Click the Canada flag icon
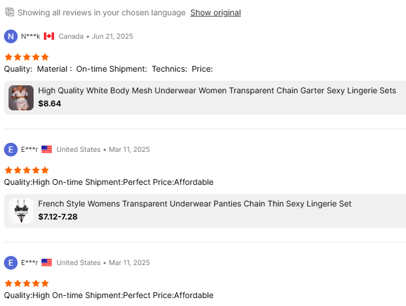The height and width of the screenshot is (306, 406). (x=49, y=36)
